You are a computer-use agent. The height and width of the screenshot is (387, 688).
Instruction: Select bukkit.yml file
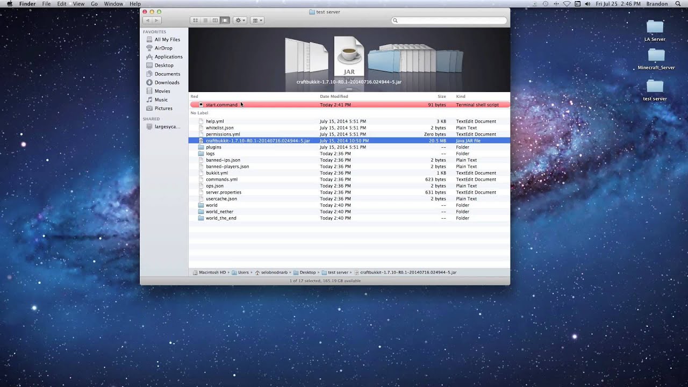349,173
